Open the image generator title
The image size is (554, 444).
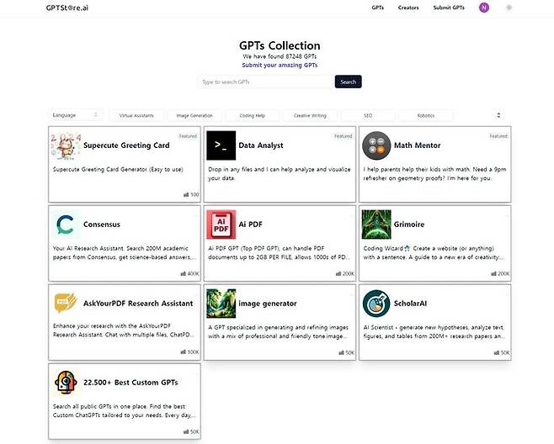pyautogui.click(x=268, y=304)
